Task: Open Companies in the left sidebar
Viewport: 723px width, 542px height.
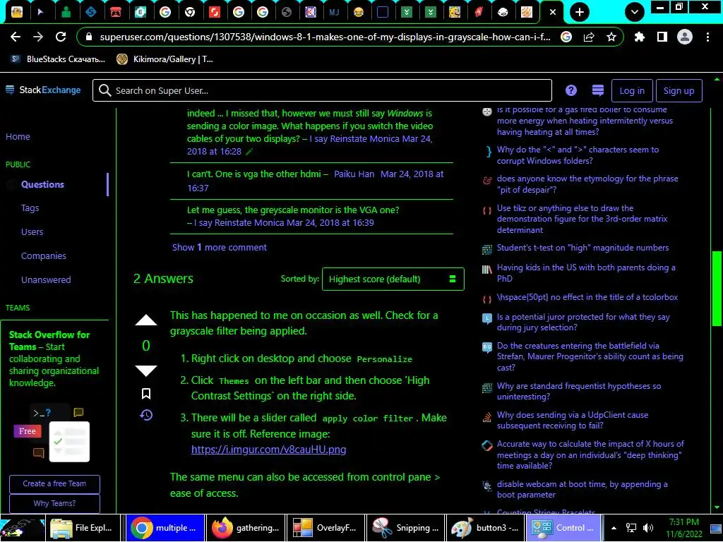Action: pos(43,255)
